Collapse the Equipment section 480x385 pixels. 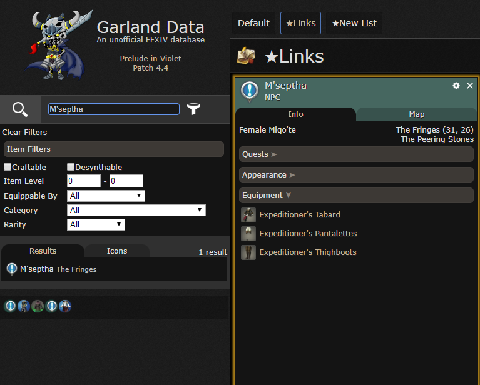point(356,195)
